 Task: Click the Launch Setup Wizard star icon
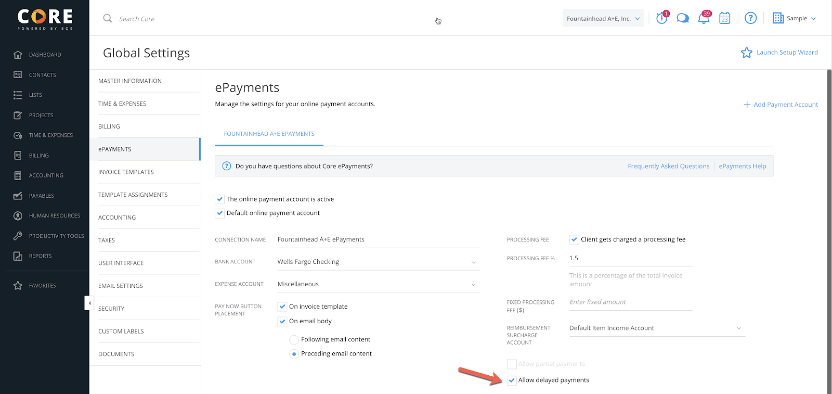[x=747, y=53]
